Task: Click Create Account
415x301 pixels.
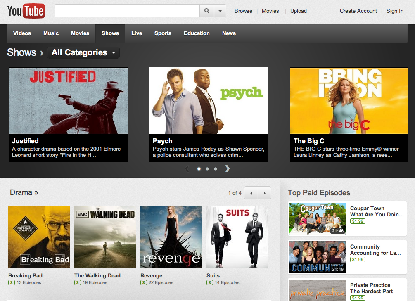Action: point(358,11)
